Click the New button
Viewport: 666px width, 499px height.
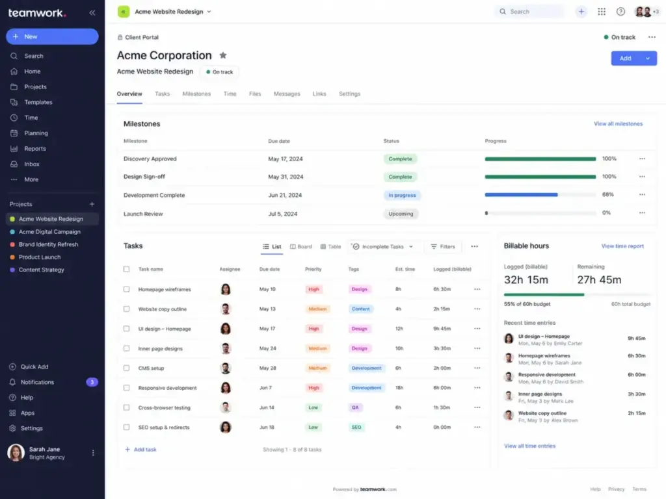pyautogui.click(x=52, y=36)
